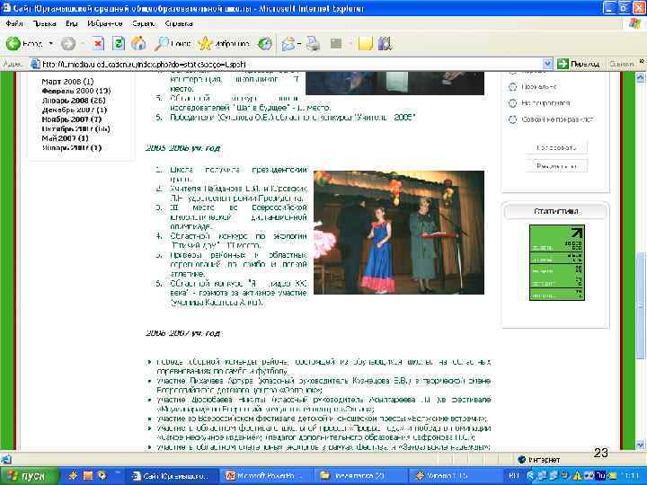Click the greyed Edit toolbar icon
The image size is (647, 485).
click(x=336, y=43)
